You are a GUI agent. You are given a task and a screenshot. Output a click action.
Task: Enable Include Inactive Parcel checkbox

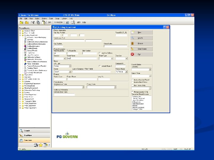(x=132, y=80)
